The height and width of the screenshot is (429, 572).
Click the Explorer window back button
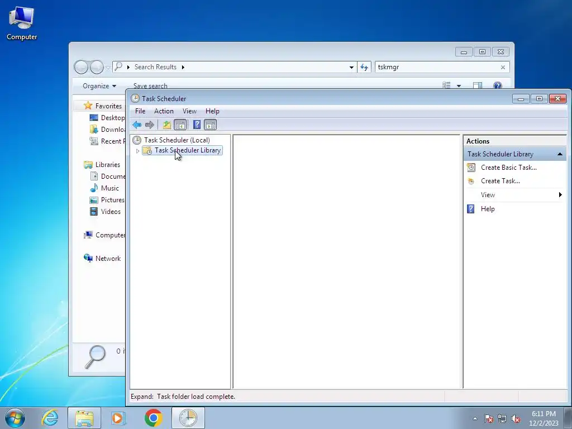[x=81, y=67]
